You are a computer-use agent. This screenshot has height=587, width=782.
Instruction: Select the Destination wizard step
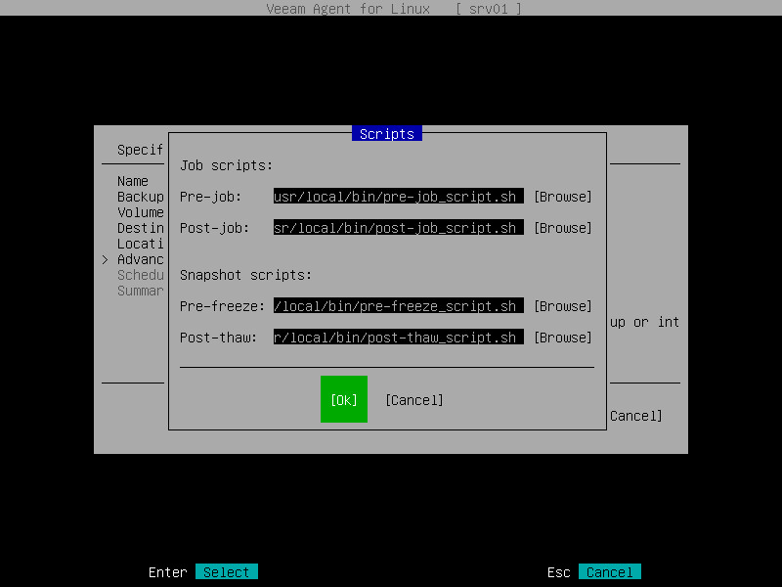tap(141, 228)
